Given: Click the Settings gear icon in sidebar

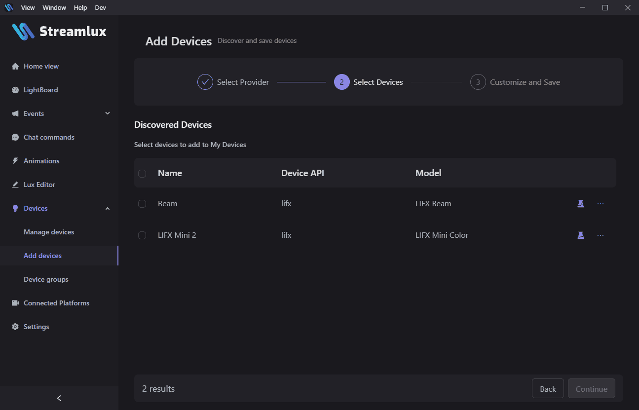Looking at the screenshot, I should pyautogui.click(x=15, y=327).
